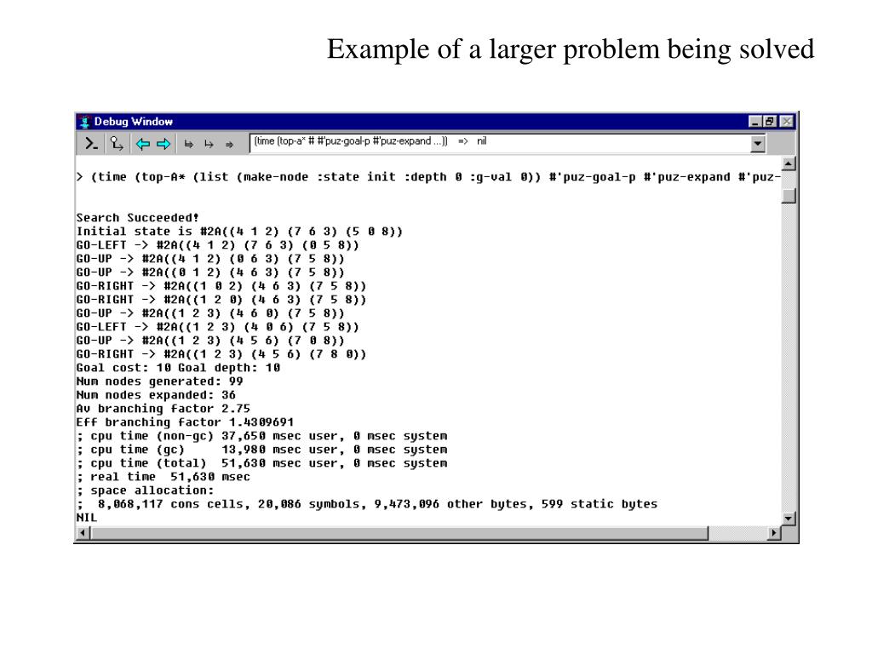Click the cyan left arrow (previous) button
Image resolution: width=872 pixels, height=654 pixels.
click(143, 145)
